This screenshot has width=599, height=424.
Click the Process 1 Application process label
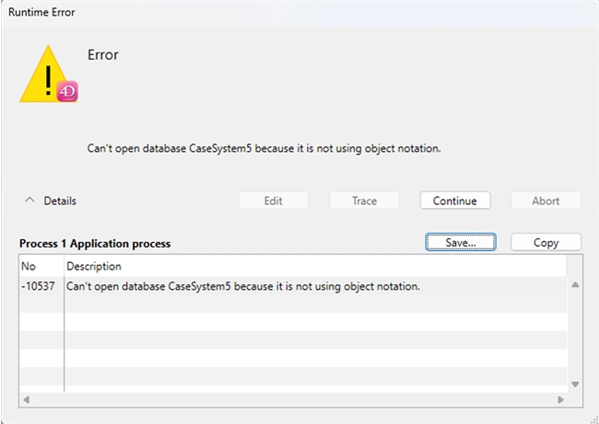tap(95, 244)
